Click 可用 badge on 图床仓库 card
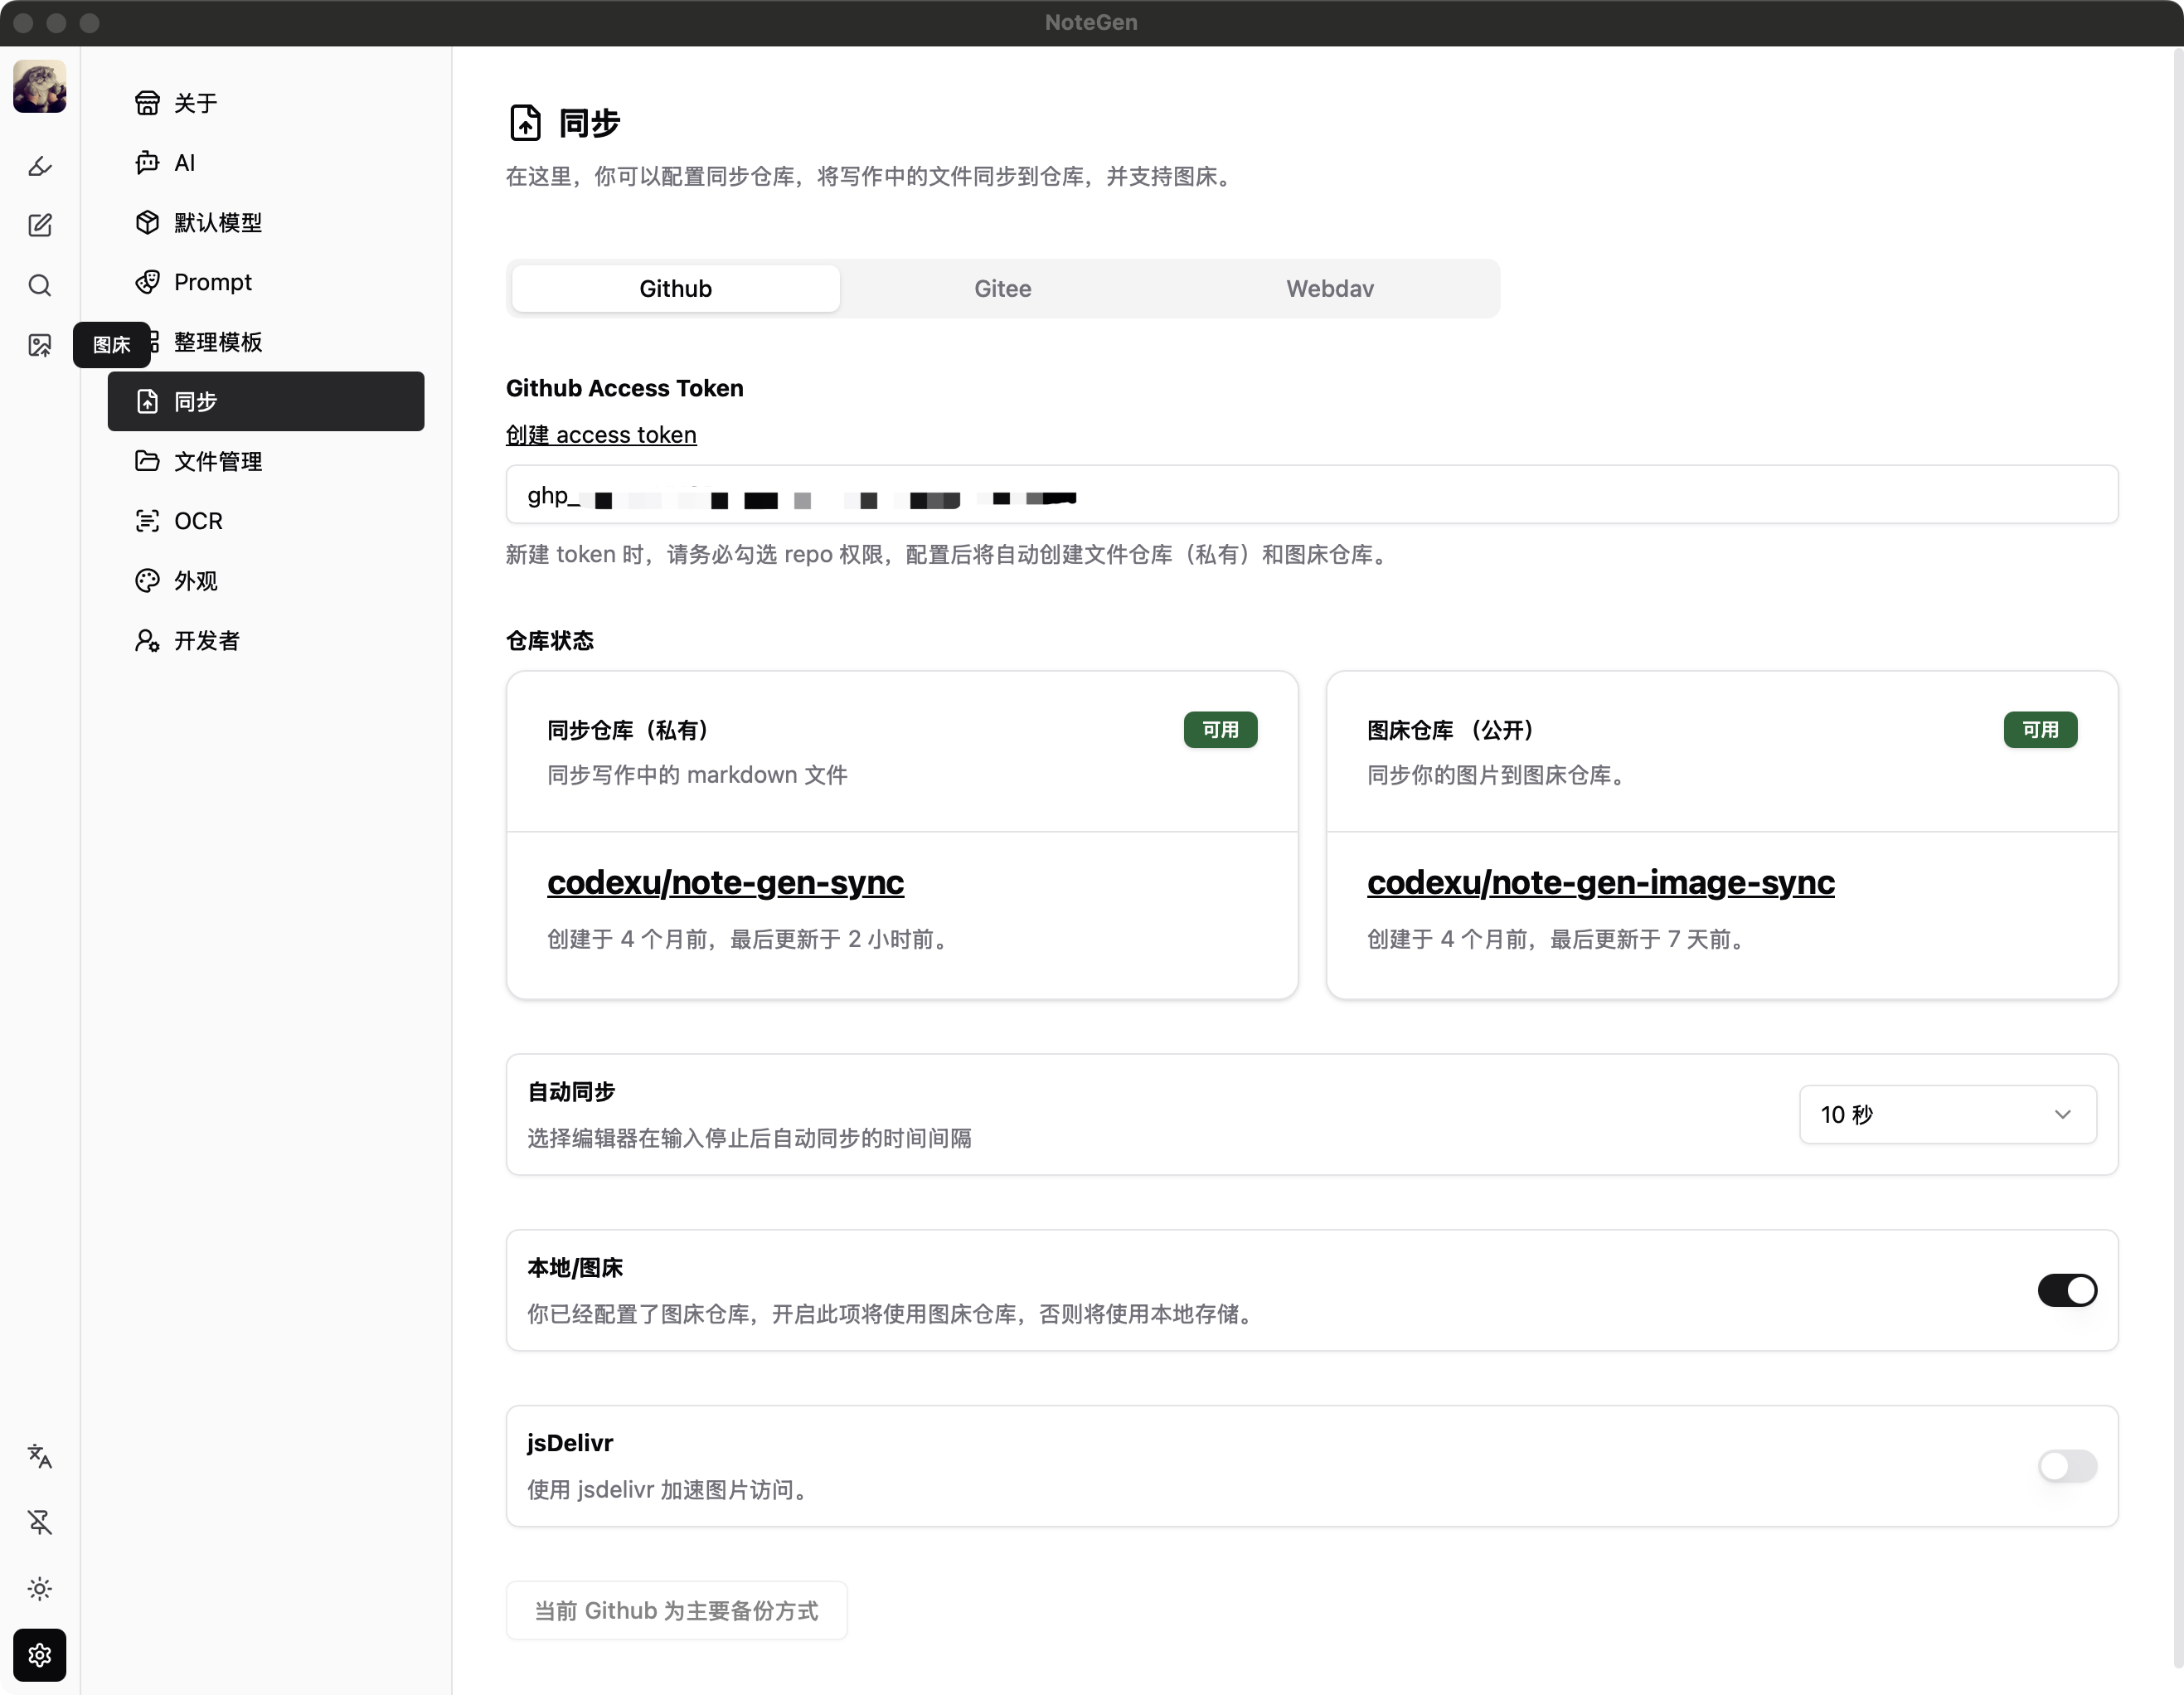The image size is (2184, 1695). pyautogui.click(x=2040, y=730)
